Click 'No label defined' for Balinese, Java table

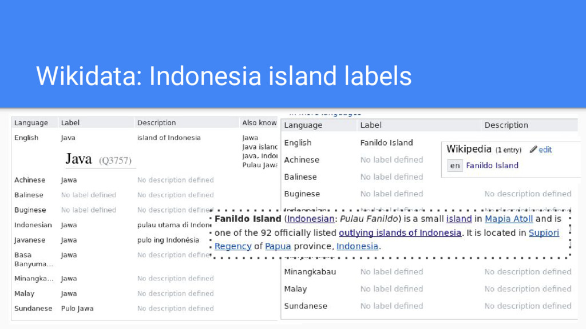89,195
